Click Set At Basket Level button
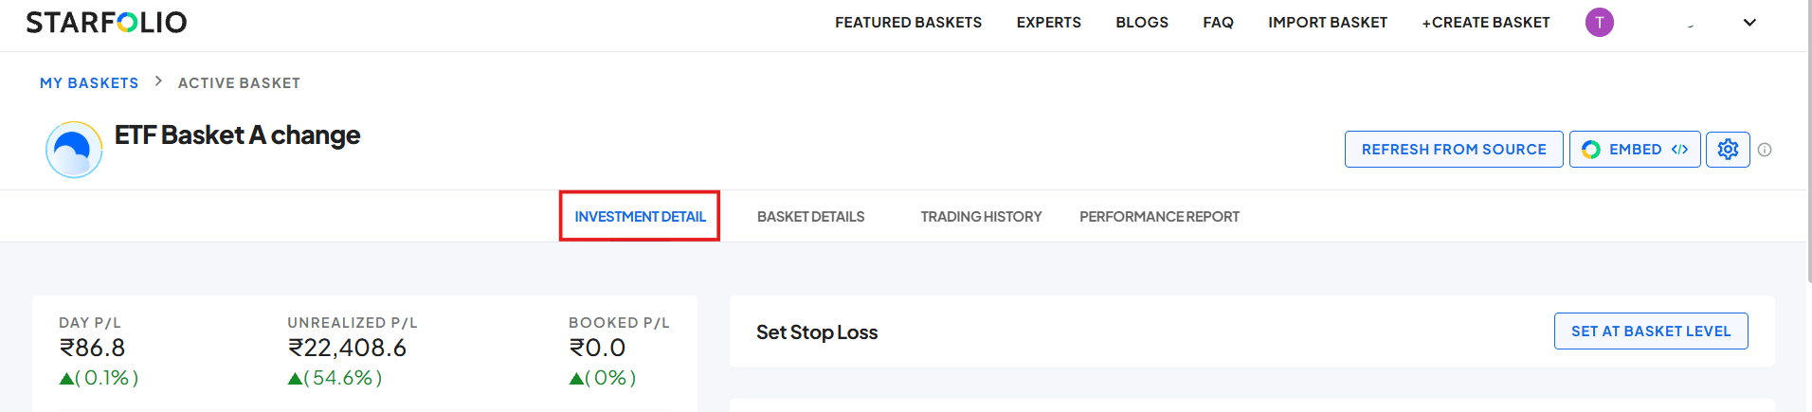 pos(1650,331)
